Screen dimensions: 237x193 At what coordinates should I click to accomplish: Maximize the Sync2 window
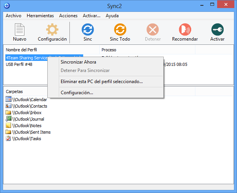click(212, 4)
